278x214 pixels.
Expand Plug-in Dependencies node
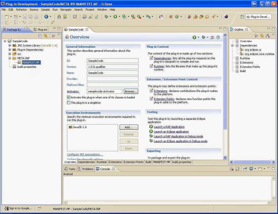(x=10, y=50)
